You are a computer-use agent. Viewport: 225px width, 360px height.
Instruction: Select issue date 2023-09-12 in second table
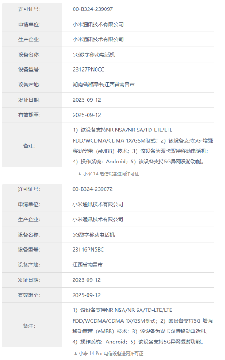[87, 280]
